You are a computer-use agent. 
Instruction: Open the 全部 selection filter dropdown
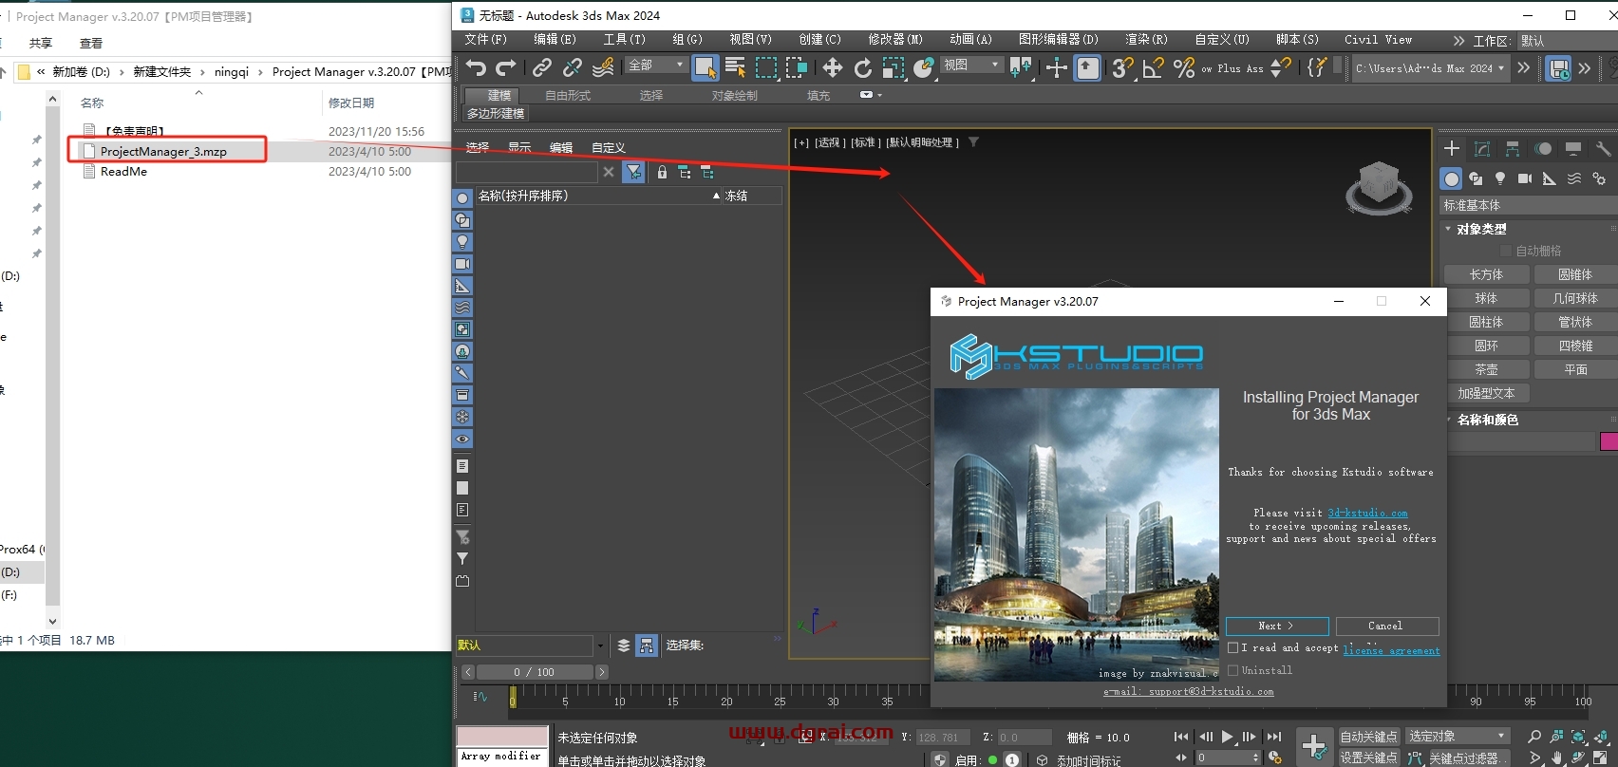(x=656, y=65)
